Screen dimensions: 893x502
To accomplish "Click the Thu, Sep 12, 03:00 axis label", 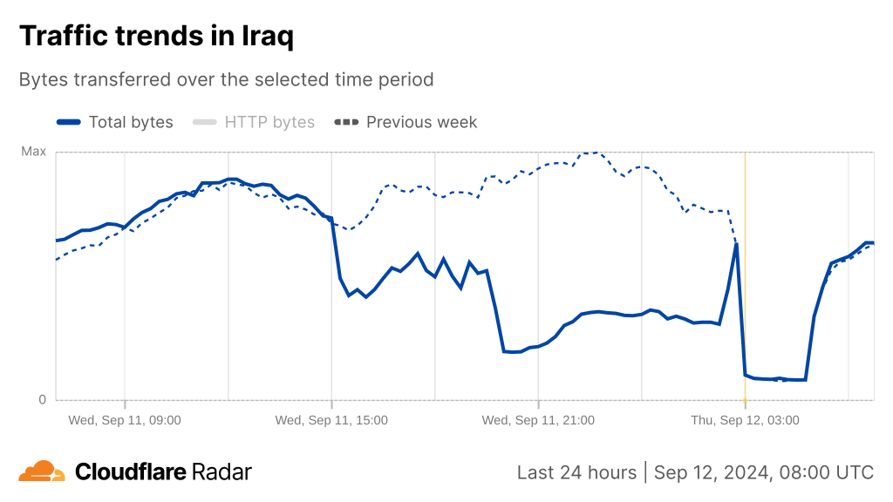I will (745, 420).
